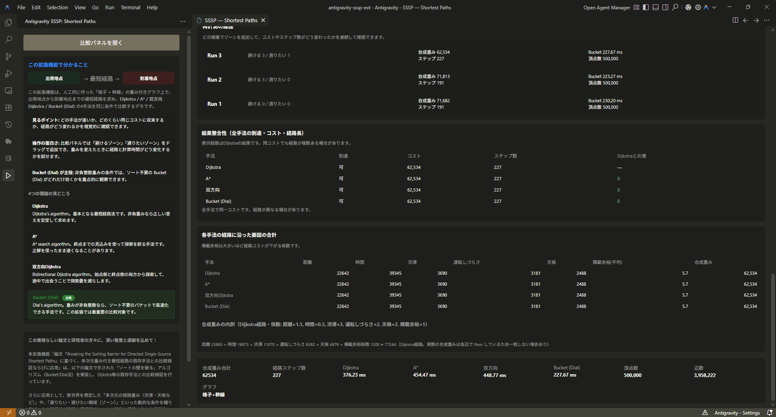
Task: Expand dropdown chevron next to Antigravity logo
Action: tap(714, 7)
